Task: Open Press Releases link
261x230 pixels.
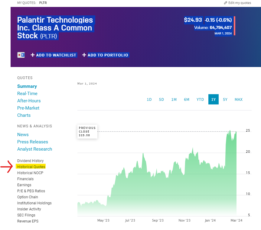Action: coord(33,142)
